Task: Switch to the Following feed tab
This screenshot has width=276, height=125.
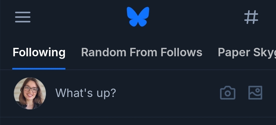Action: tap(39, 52)
